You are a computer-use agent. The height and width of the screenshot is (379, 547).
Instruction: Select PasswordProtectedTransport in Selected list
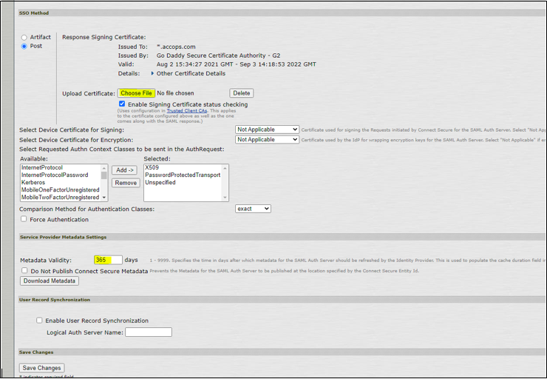tap(183, 175)
